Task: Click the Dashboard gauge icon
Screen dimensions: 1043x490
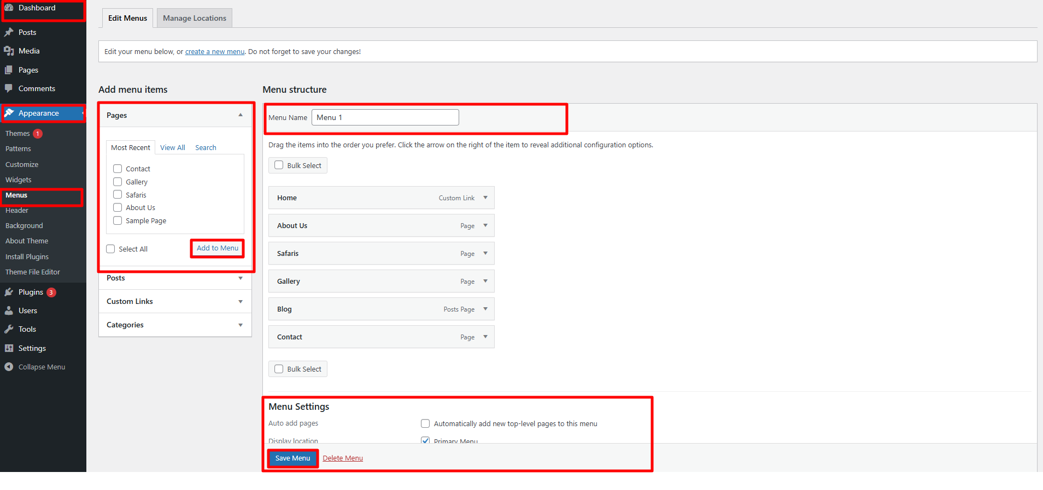Action: [9, 8]
